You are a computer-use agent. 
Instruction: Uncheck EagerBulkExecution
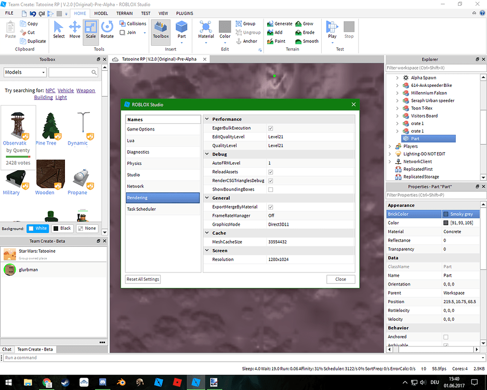point(270,128)
